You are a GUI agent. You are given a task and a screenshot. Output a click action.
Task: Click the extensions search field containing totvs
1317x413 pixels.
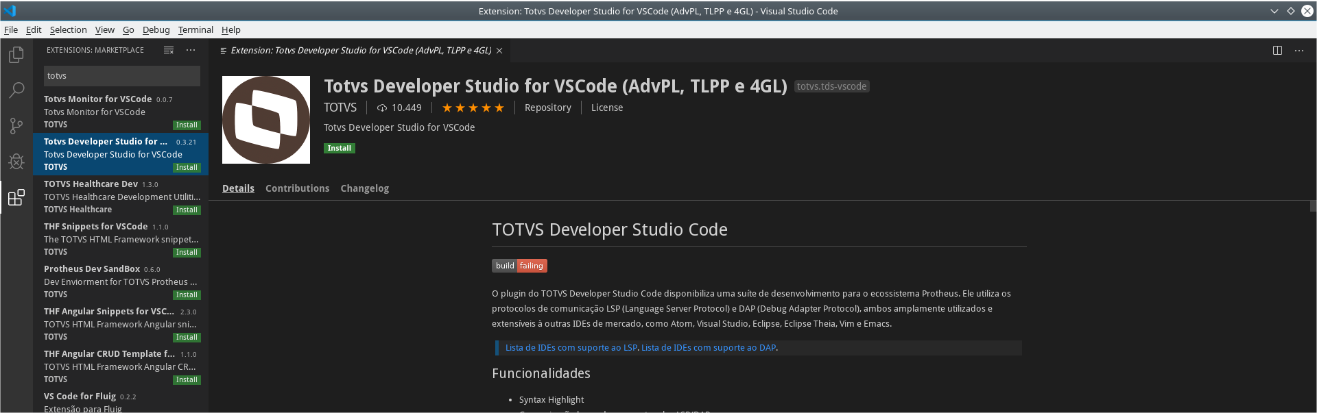(122, 76)
